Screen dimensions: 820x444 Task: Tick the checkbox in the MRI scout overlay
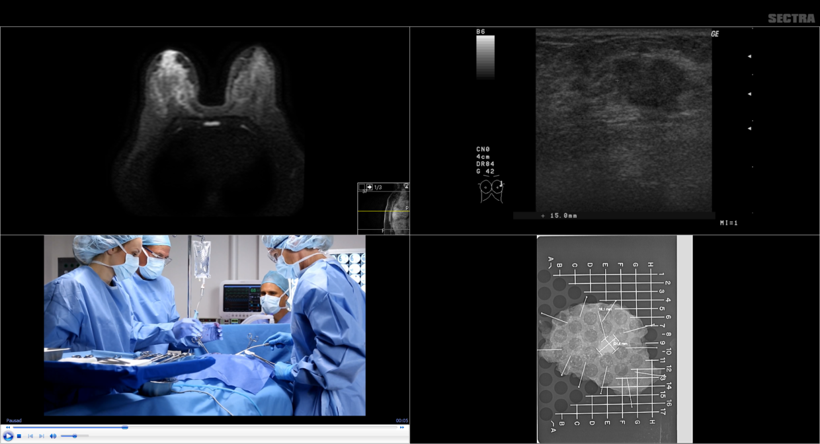click(362, 186)
